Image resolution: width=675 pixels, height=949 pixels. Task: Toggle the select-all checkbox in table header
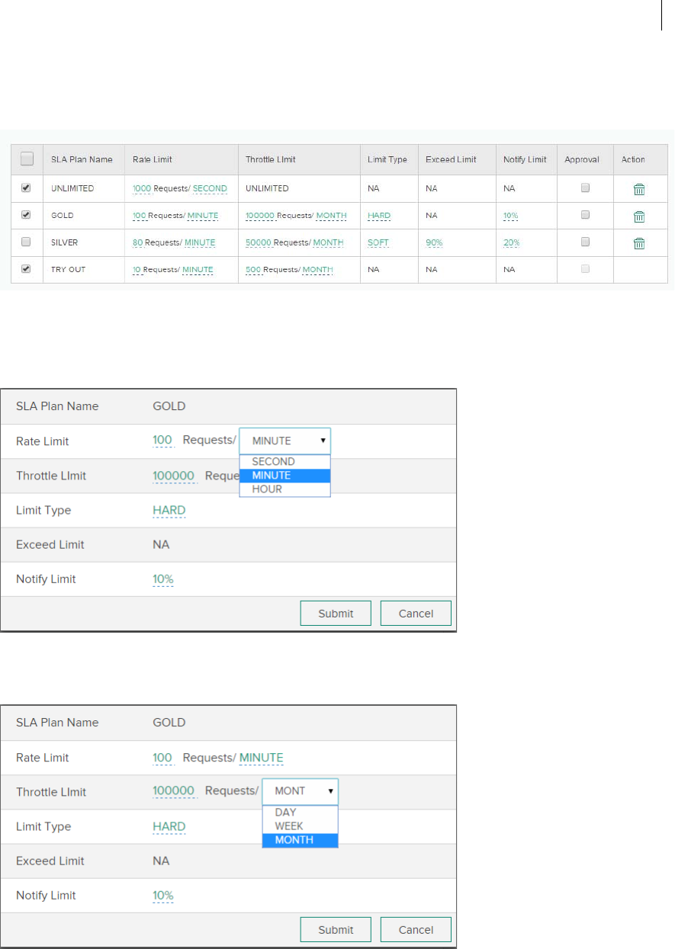(27, 159)
